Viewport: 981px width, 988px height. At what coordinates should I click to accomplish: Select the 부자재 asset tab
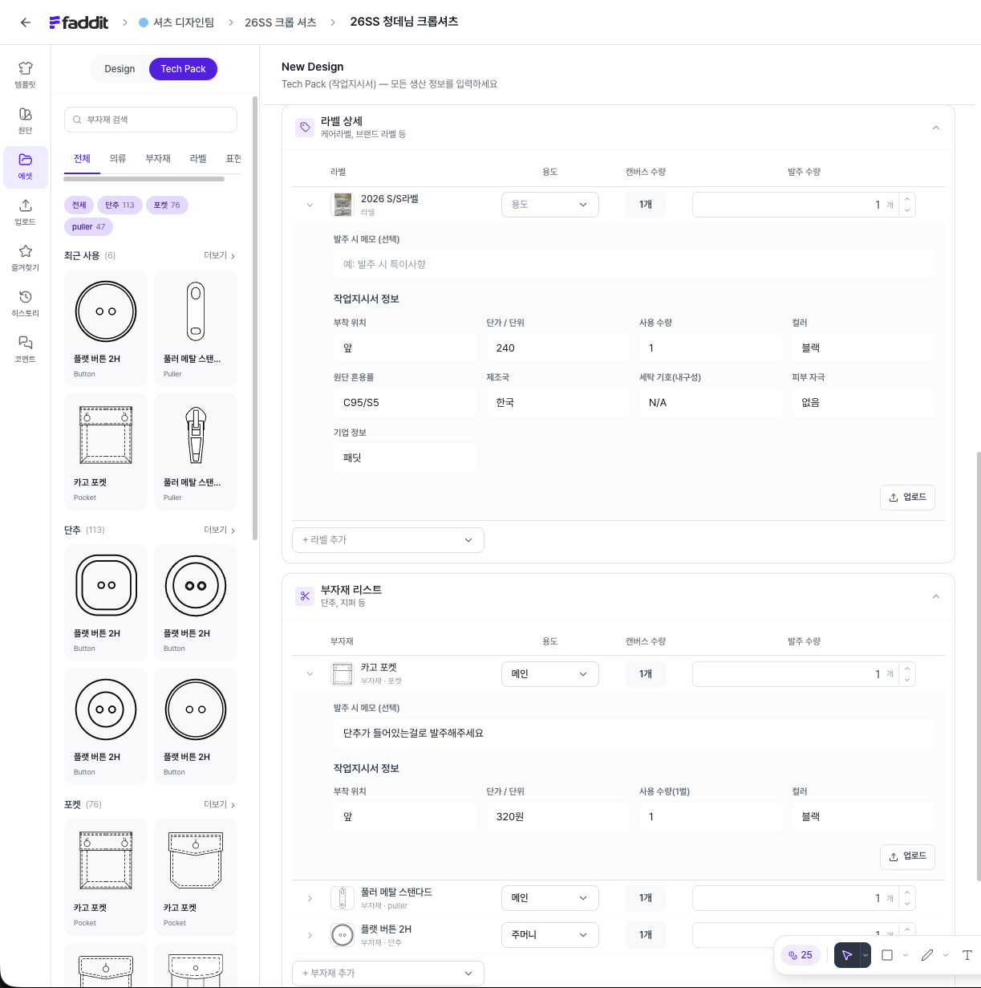158,158
